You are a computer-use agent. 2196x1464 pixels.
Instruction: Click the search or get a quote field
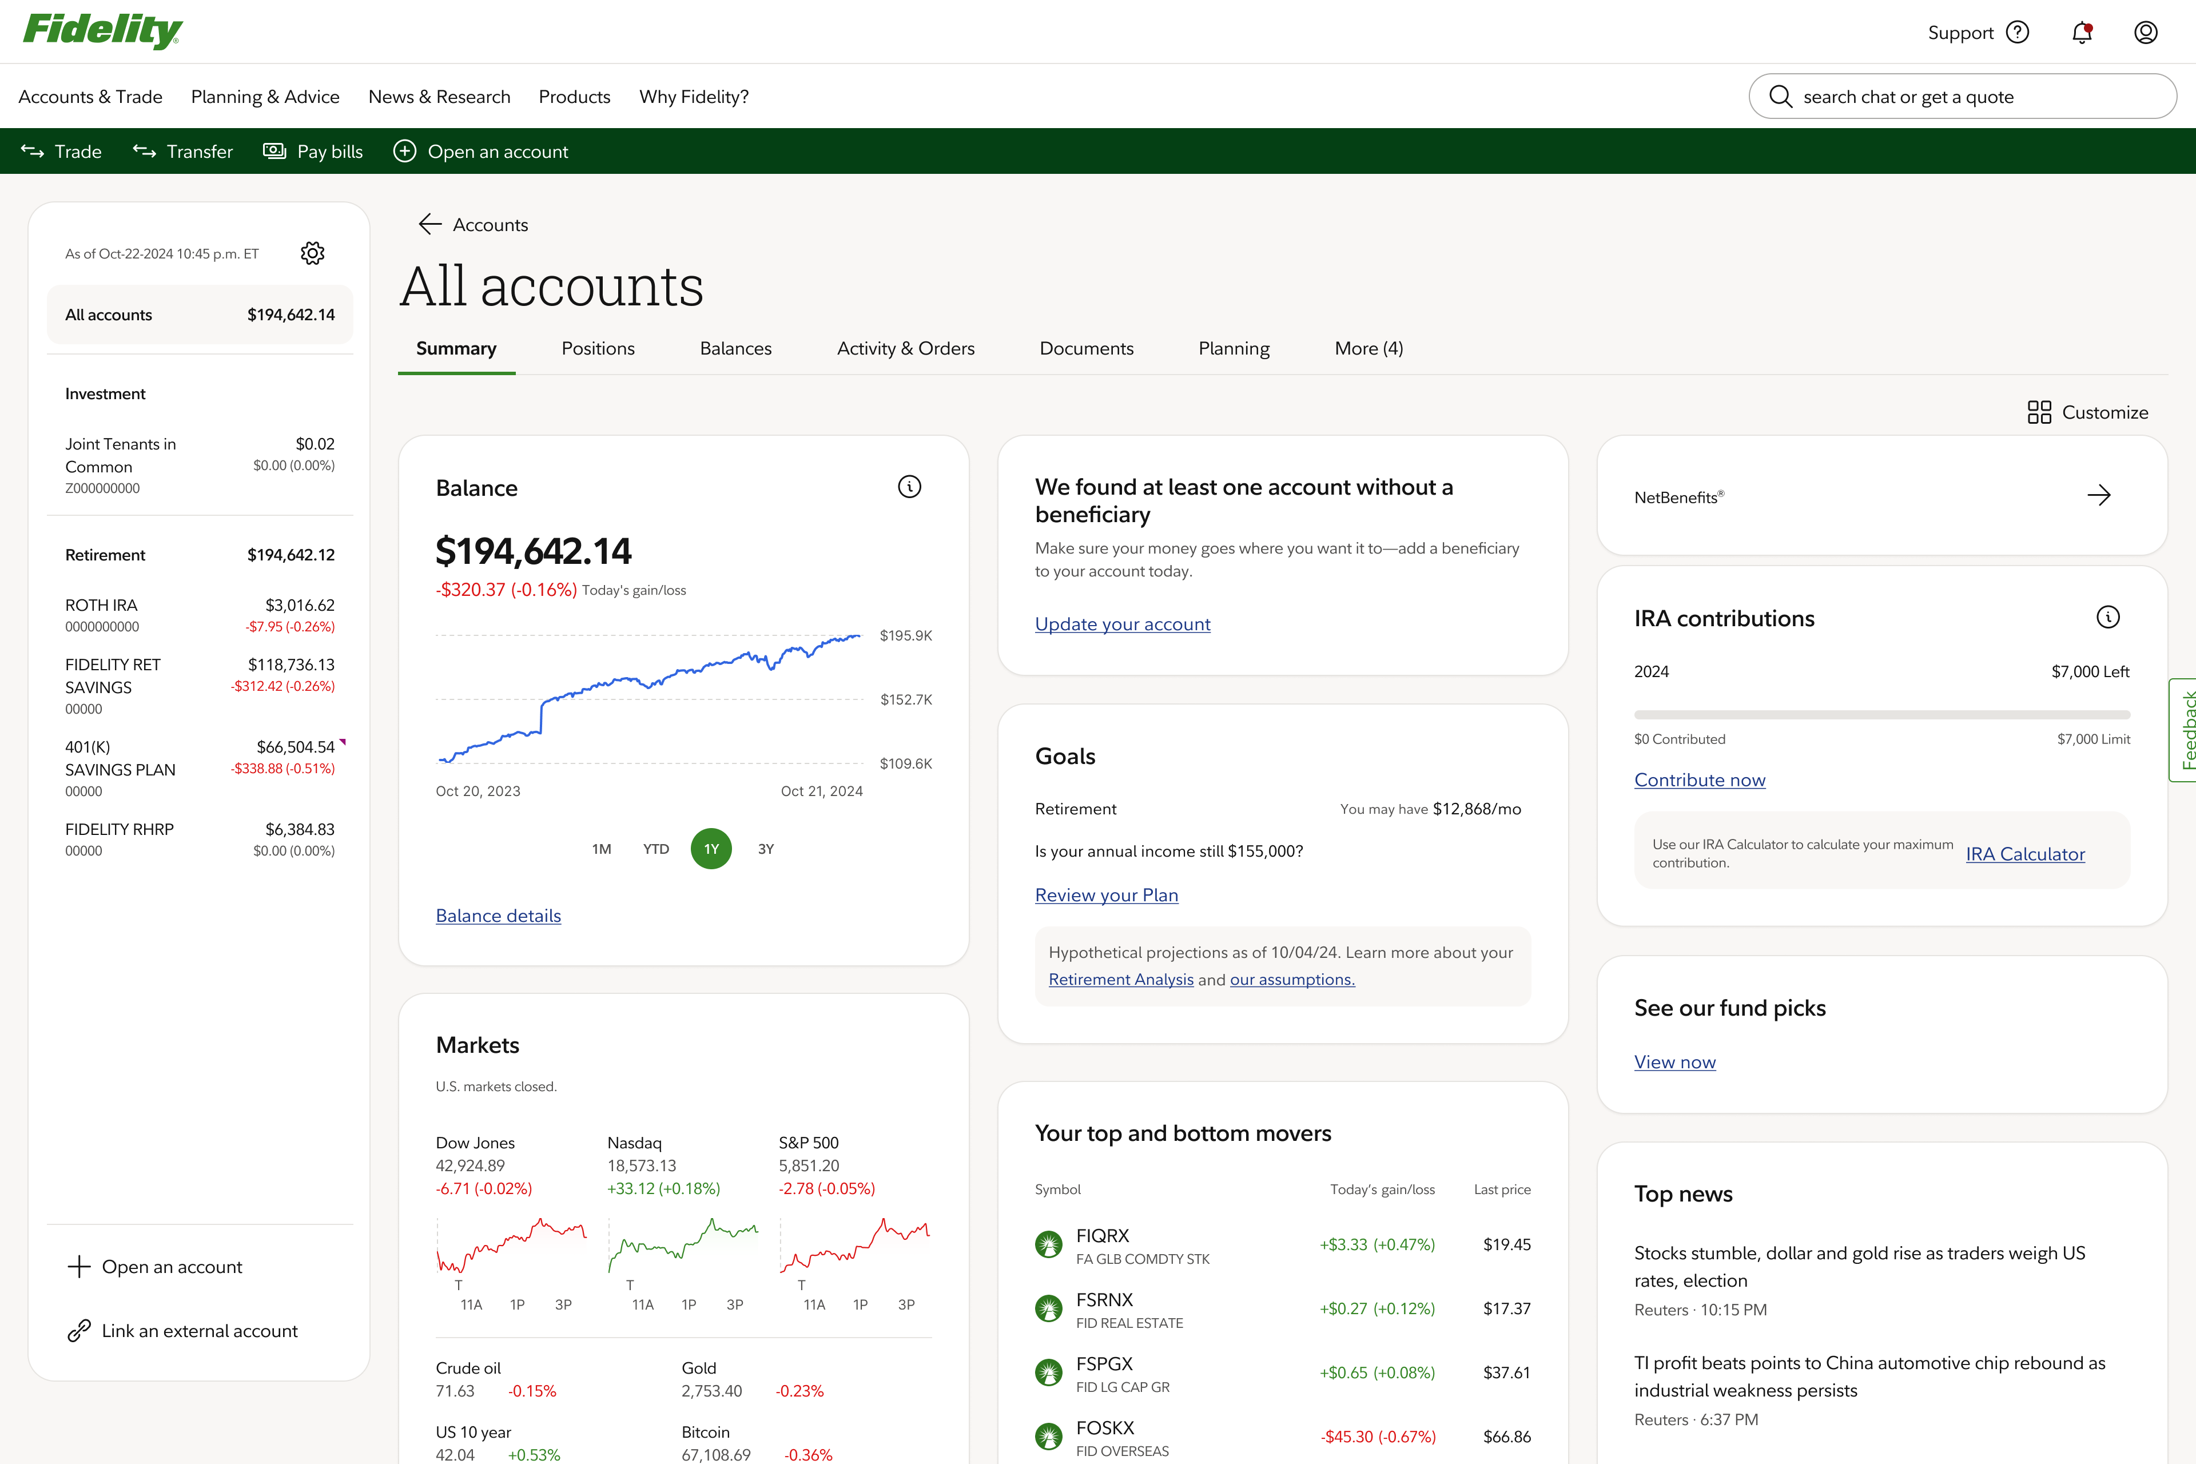1963,97
